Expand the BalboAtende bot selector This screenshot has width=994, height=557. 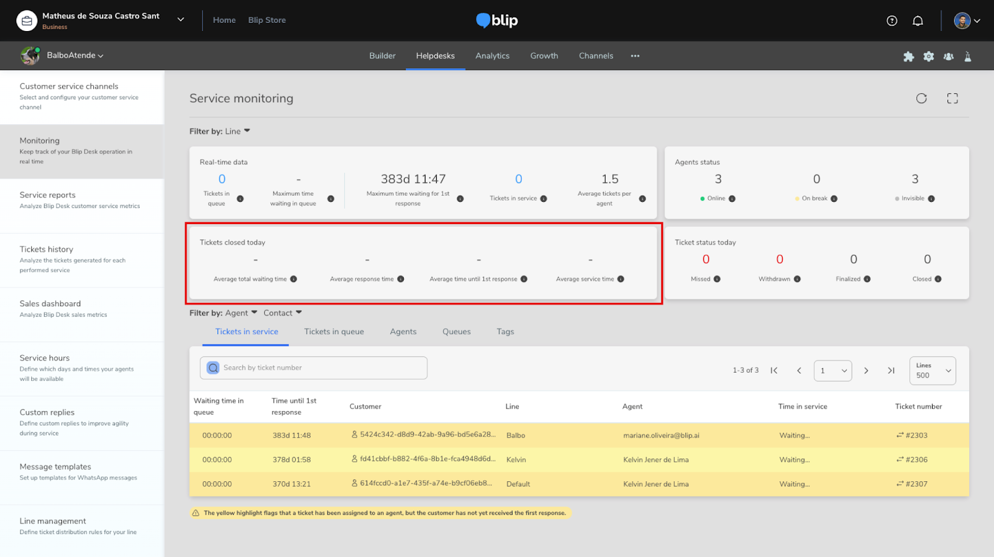pyautogui.click(x=75, y=55)
